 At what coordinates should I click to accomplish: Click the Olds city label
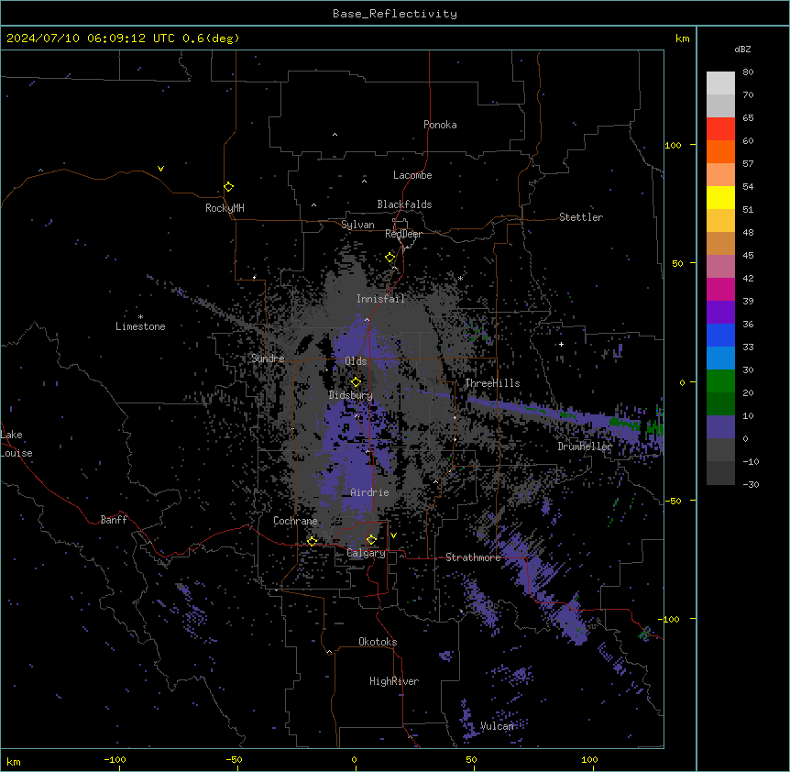[356, 361]
